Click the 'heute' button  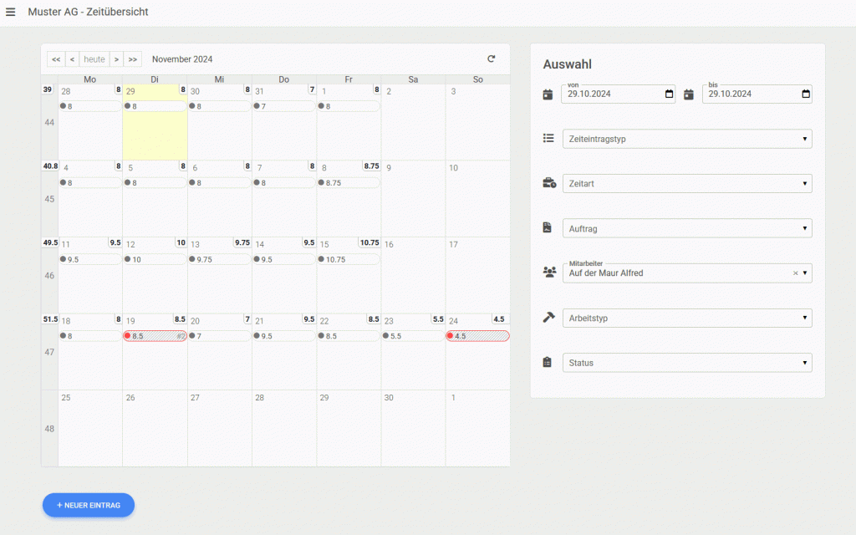[94, 59]
